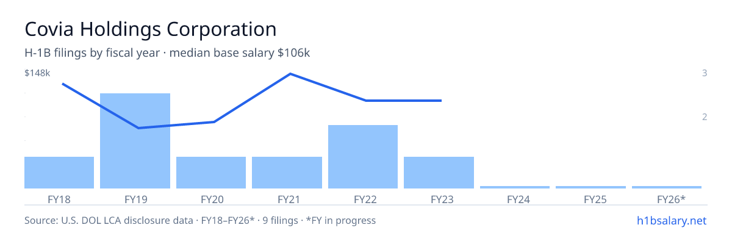The height and width of the screenshot is (244, 732).
Task: Select the tall FY19 filings bar
Action: pos(135,141)
